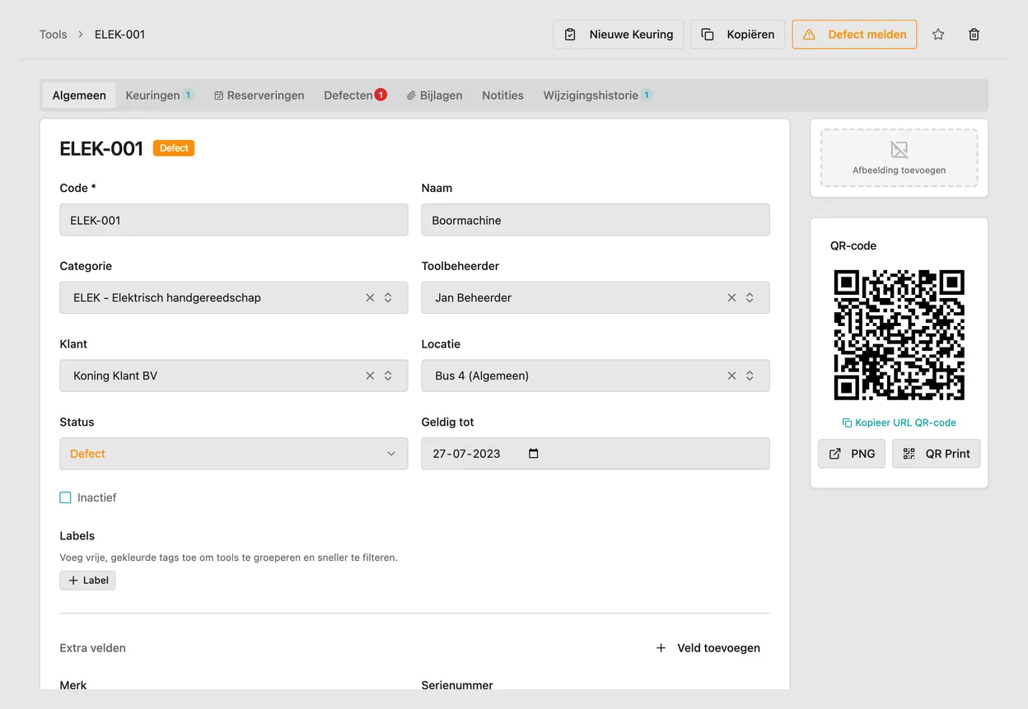The image size is (1028, 709).
Task: Clear the Locatie Bus 4 selection
Action: (731, 375)
